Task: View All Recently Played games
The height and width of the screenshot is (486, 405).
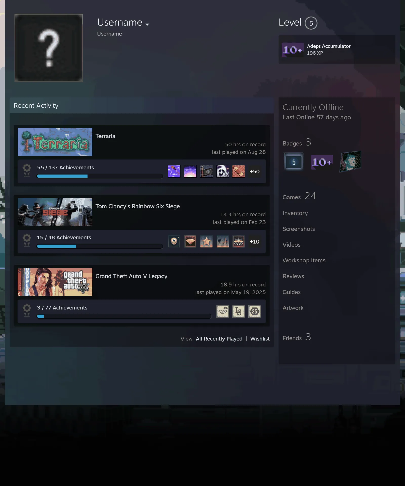Action: point(219,339)
